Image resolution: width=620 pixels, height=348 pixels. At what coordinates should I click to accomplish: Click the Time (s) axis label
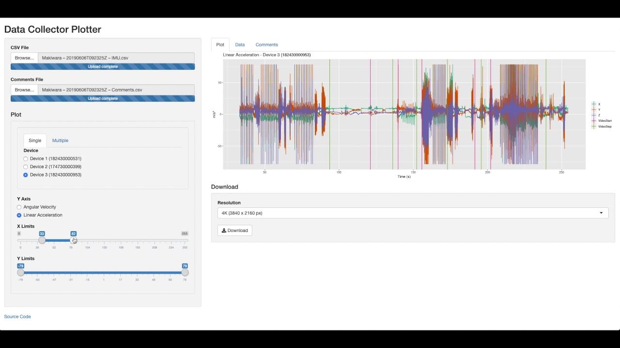point(404,177)
